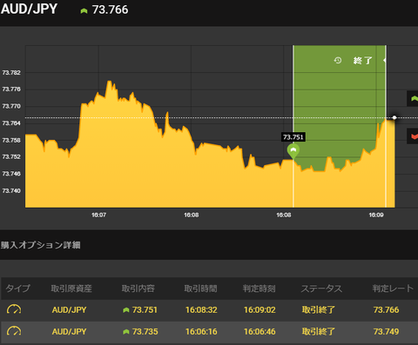Click the history clock icon next to 終了

pos(338,60)
